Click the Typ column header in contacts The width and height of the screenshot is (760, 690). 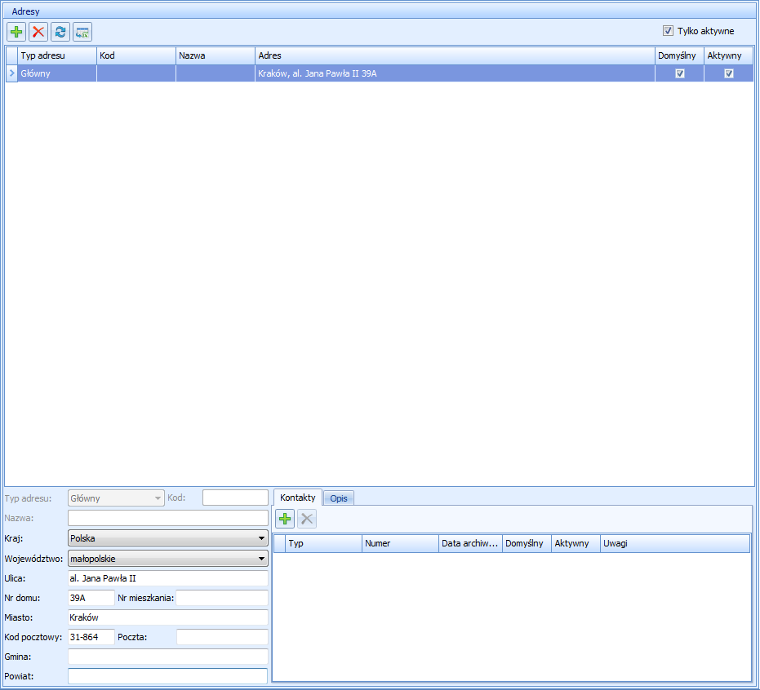coord(324,543)
